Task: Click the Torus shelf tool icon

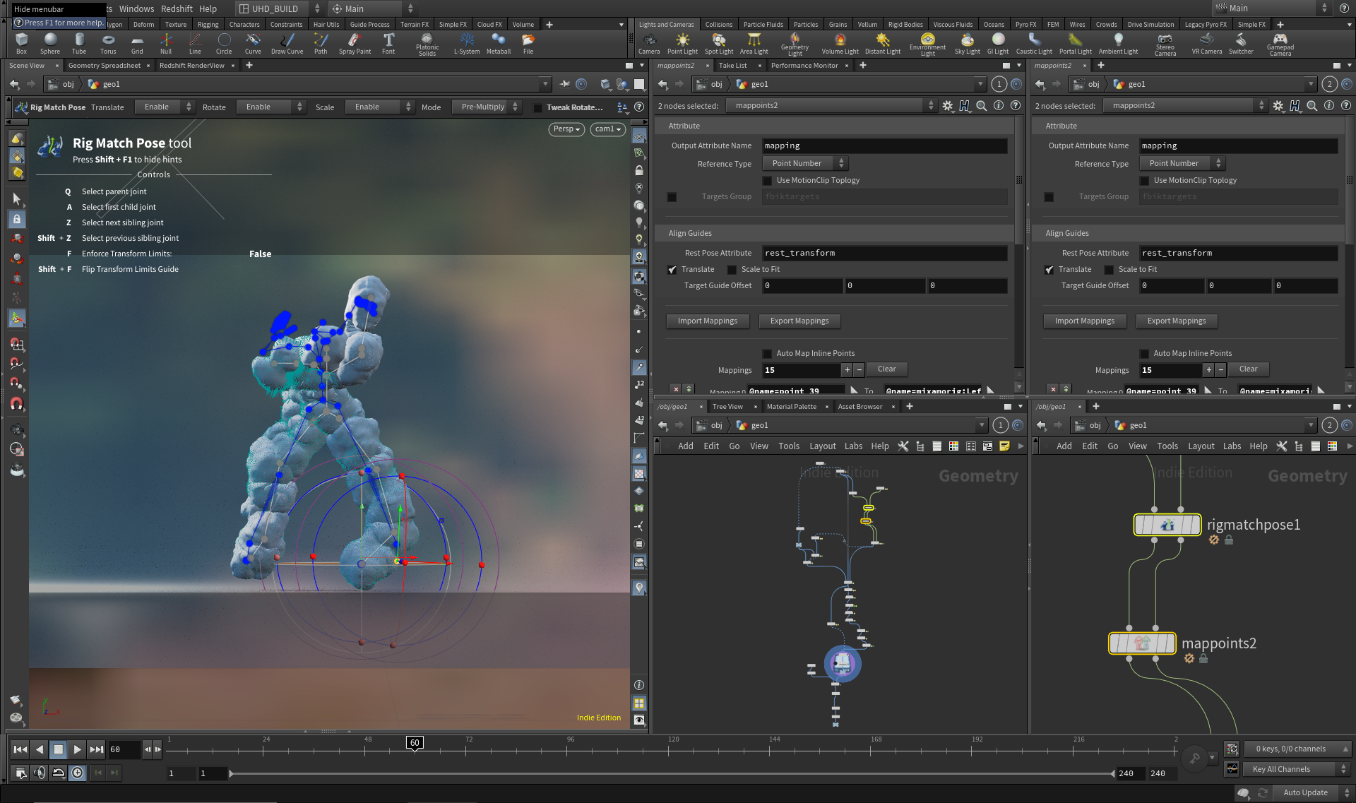Action: point(108,43)
